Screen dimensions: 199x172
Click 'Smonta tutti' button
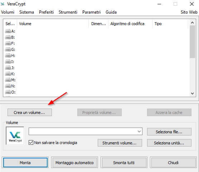point(124,162)
